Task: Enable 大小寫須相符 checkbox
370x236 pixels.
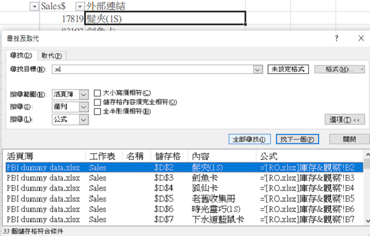Action: coord(98,93)
